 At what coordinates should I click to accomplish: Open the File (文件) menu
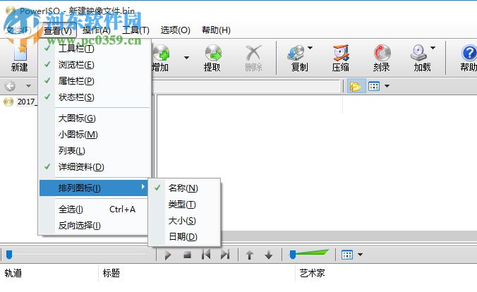click(19, 30)
